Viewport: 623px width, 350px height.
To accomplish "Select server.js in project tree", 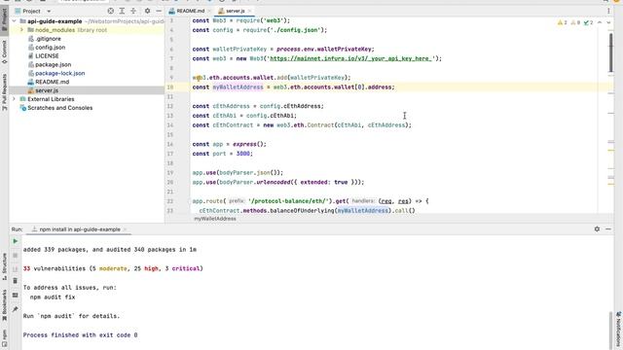I will [x=47, y=90].
